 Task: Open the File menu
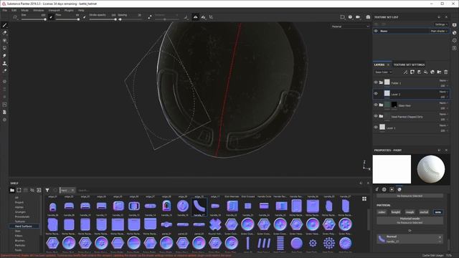(5, 10)
